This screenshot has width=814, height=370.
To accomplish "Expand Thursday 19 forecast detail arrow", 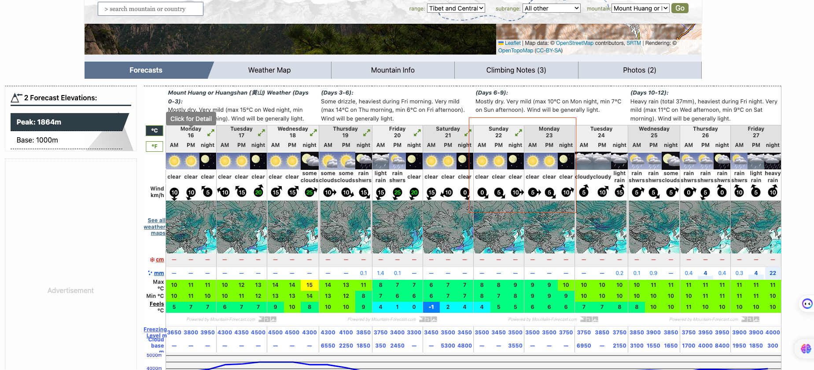I will [367, 132].
